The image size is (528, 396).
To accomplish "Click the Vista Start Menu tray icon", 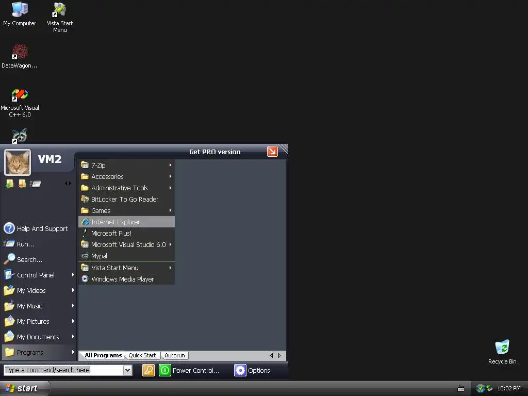I will pyautogui.click(x=480, y=389).
